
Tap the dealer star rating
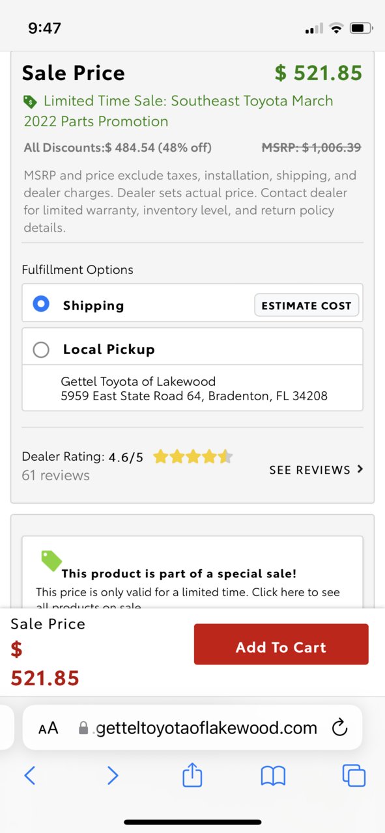click(x=193, y=457)
